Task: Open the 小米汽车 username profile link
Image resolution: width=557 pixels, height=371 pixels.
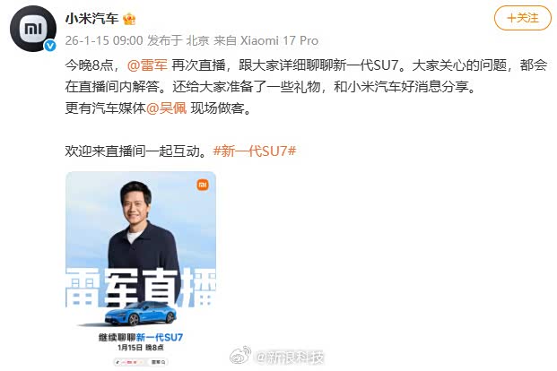Action: tap(91, 19)
